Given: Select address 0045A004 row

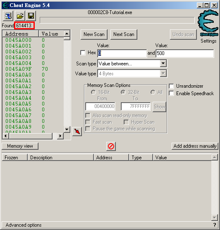Looking at the screenshot, I should 33,63.
